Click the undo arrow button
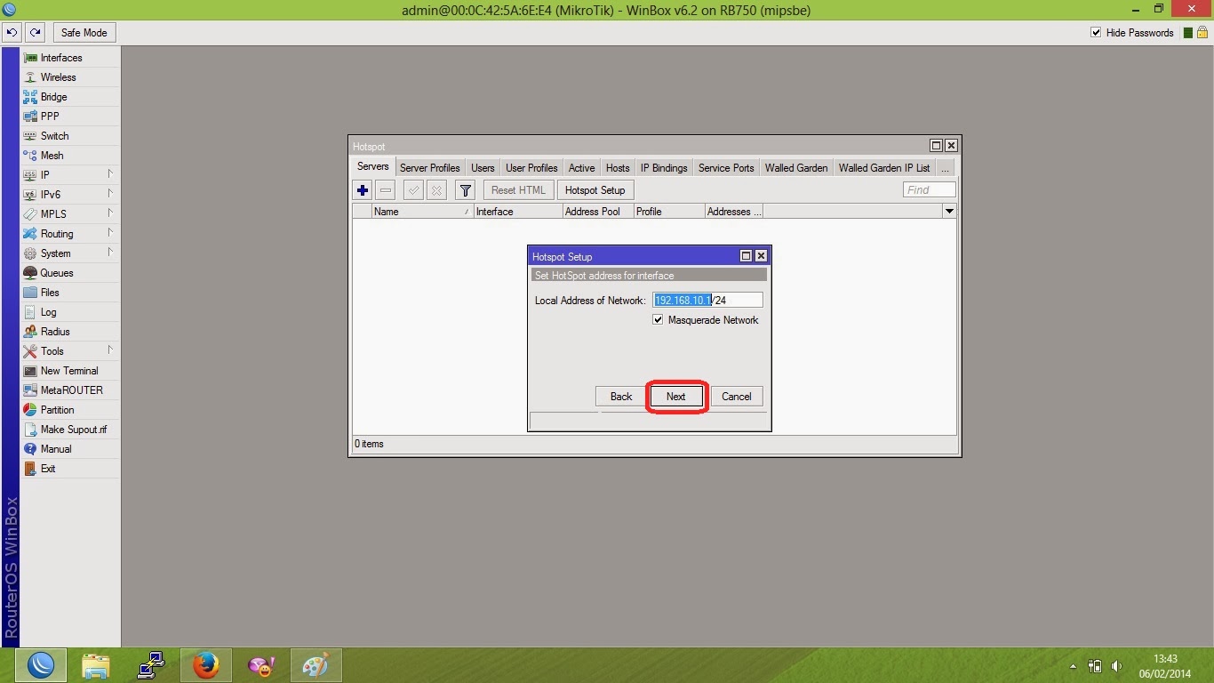1214x683 pixels. pos(12,33)
